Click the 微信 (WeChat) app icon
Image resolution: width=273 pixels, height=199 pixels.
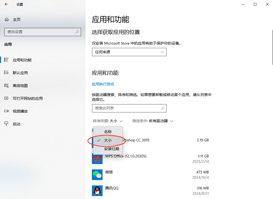97,175
